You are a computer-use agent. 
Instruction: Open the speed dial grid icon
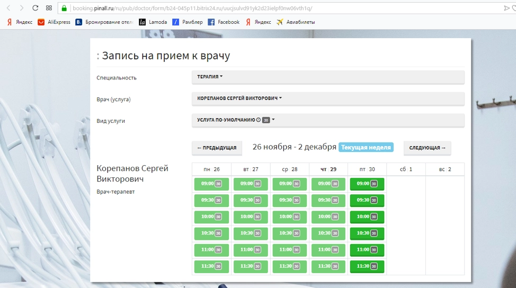point(49,8)
